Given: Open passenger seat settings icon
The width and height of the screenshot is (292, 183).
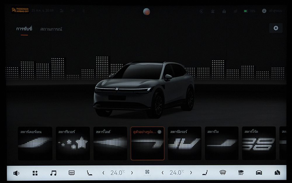Looking at the screenshot, I should tap(205, 173).
